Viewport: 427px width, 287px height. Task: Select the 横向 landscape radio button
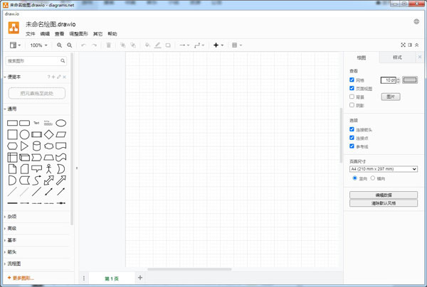(372, 178)
